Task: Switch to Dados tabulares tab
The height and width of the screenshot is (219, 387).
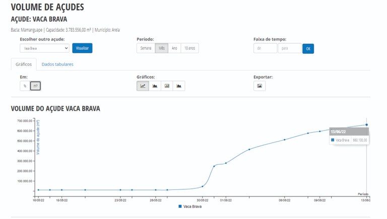Action: point(57,64)
